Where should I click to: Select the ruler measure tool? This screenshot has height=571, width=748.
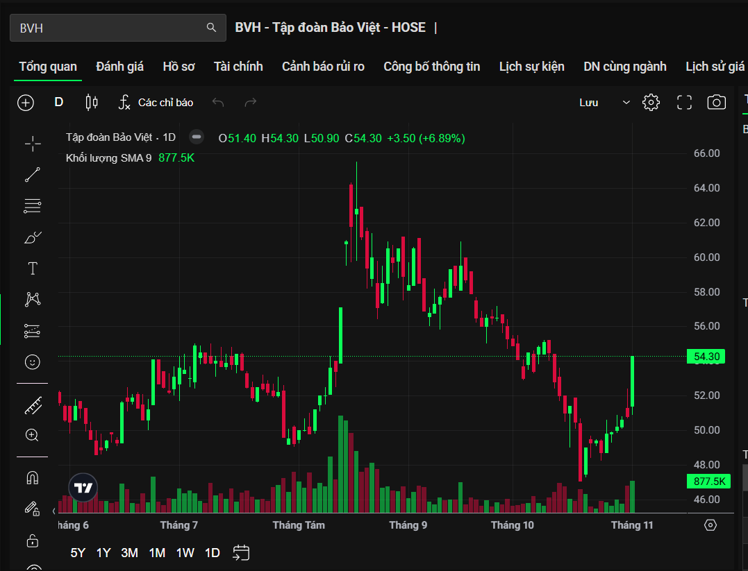tap(33, 405)
